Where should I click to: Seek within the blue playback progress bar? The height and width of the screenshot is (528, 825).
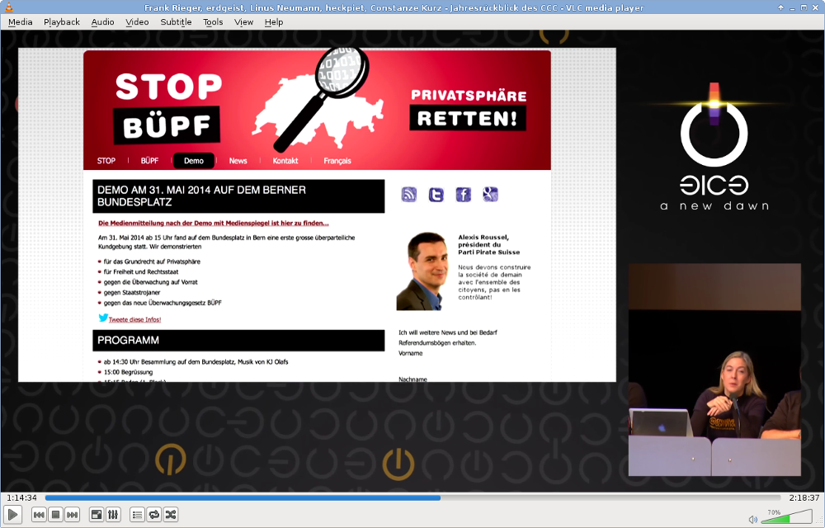[412, 497]
